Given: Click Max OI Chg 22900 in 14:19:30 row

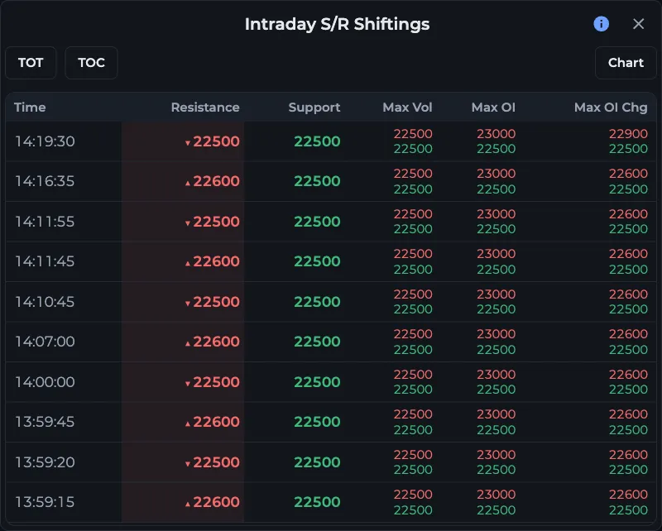Looking at the screenshot, I should [x=628, y=133].
